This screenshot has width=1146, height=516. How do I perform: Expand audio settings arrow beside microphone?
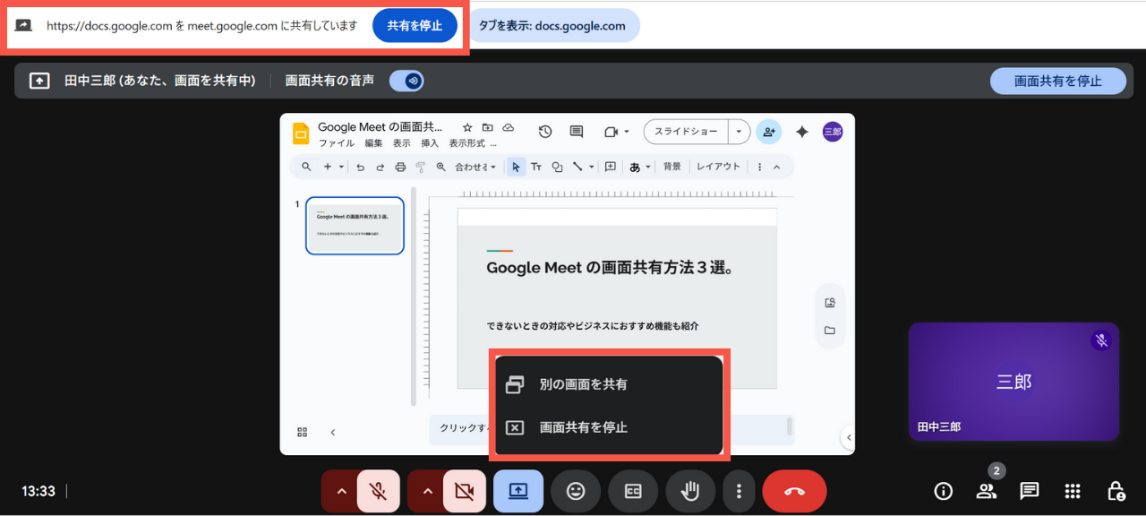(x=340, y=491)
